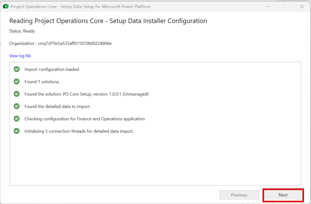Click the window title text
This screenshot has height=204, width=311.
tap(81, 7)
